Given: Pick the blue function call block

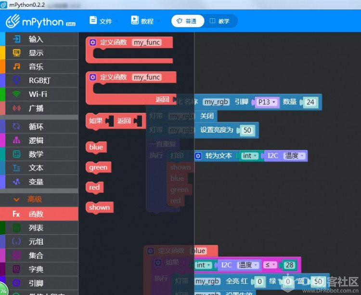Looking at the screenshot, I should point(96,147).
